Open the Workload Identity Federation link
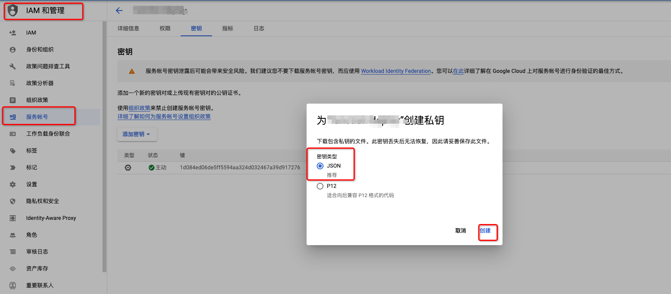Image resolution: width=671 pixels, height=294 pixels. (x=396, y=71)
